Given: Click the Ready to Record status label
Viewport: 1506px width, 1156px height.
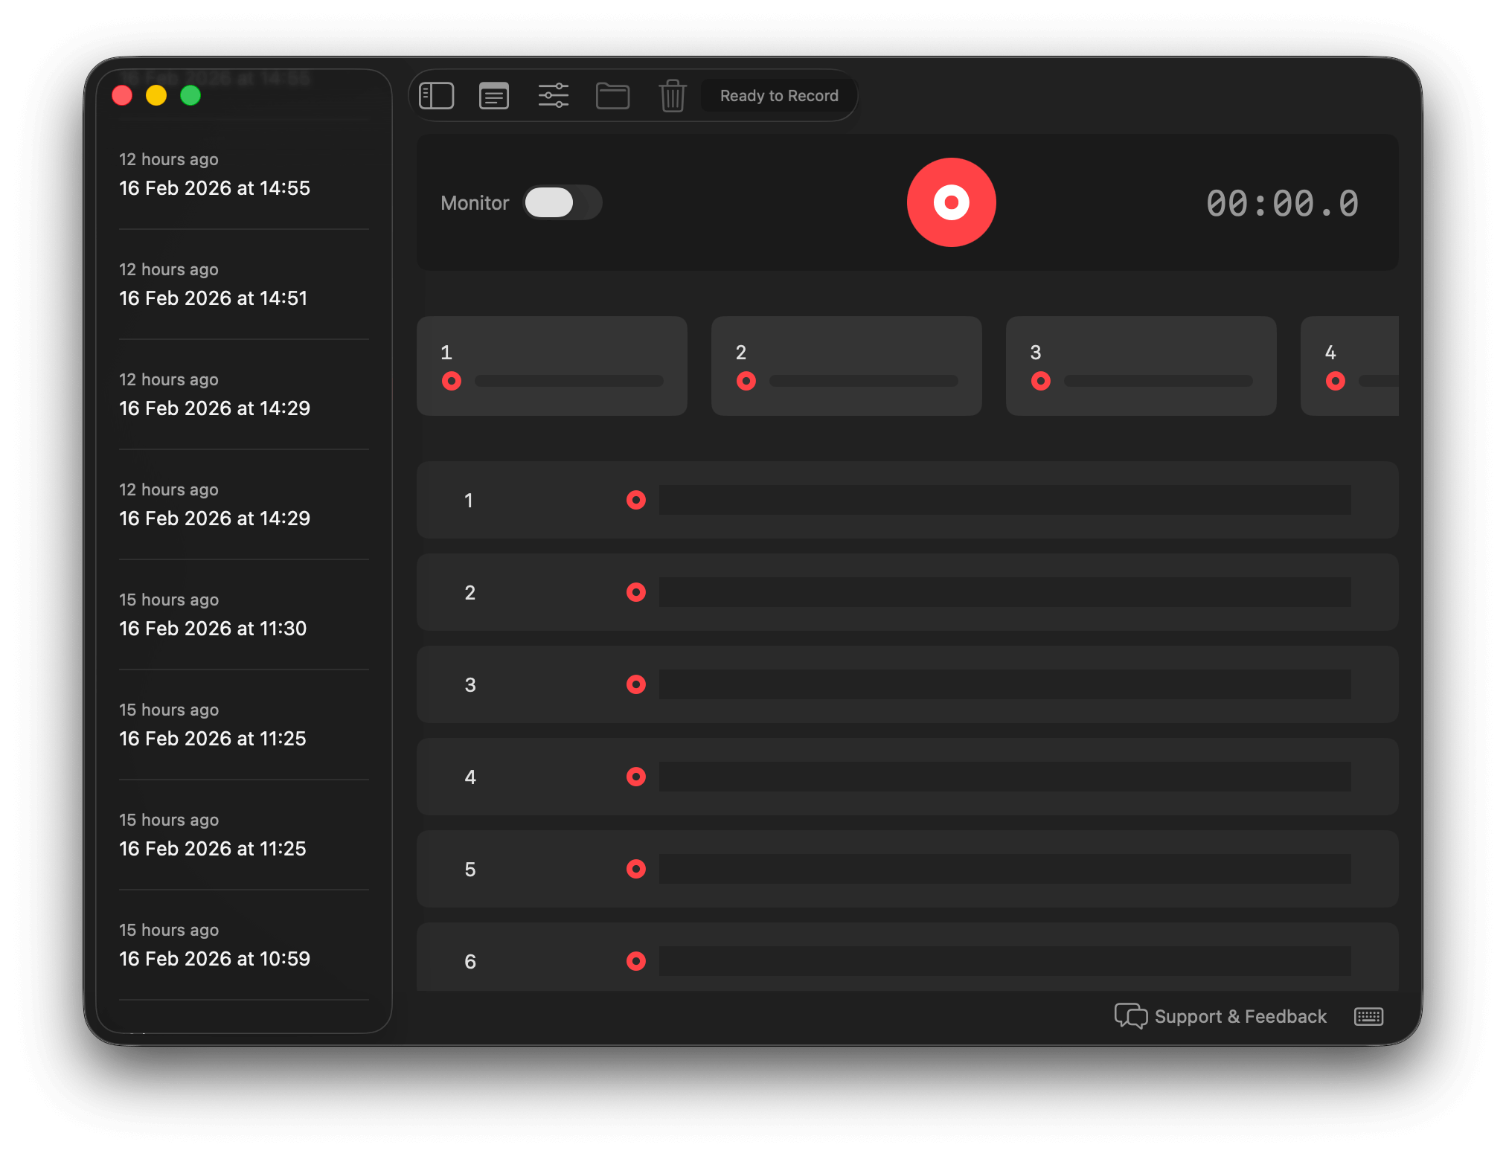Looking at the screenshot, I should 778,96.
